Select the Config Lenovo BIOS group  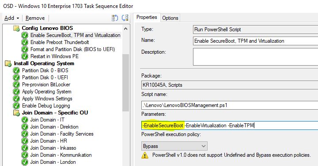(47, 28)
